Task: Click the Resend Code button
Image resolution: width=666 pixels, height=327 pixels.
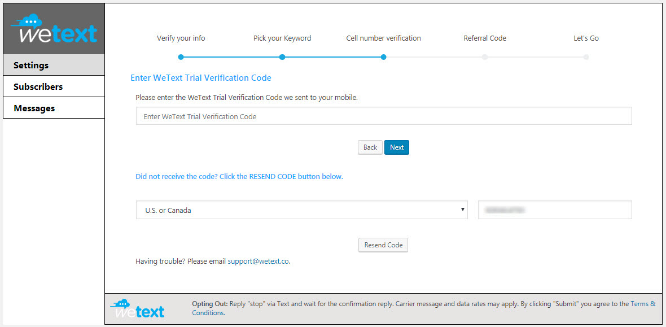Action: tap(383, 245)
